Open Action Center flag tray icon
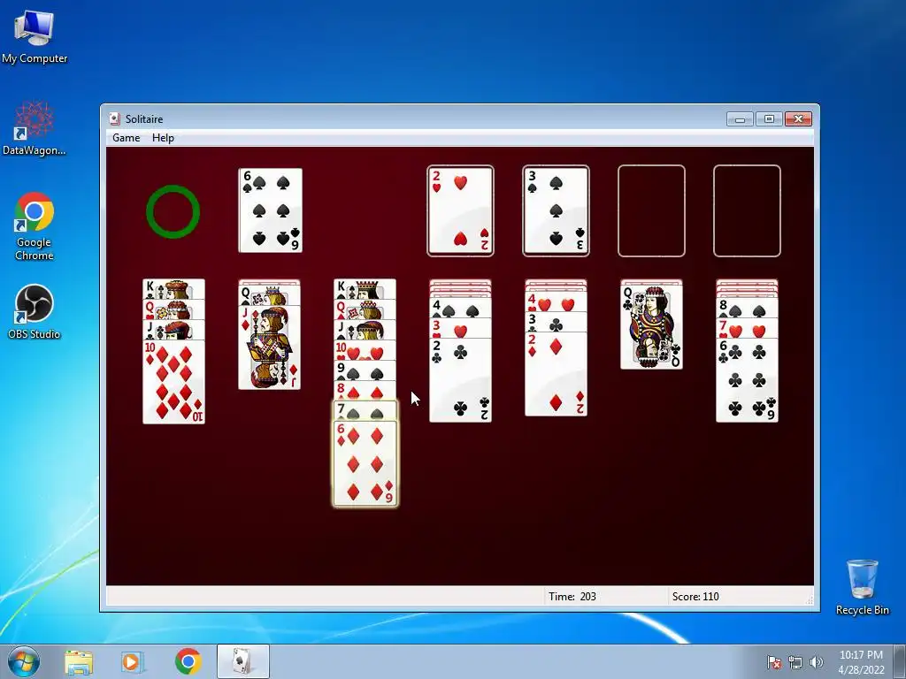Screen dimensions: 906x679 point(773,662)
